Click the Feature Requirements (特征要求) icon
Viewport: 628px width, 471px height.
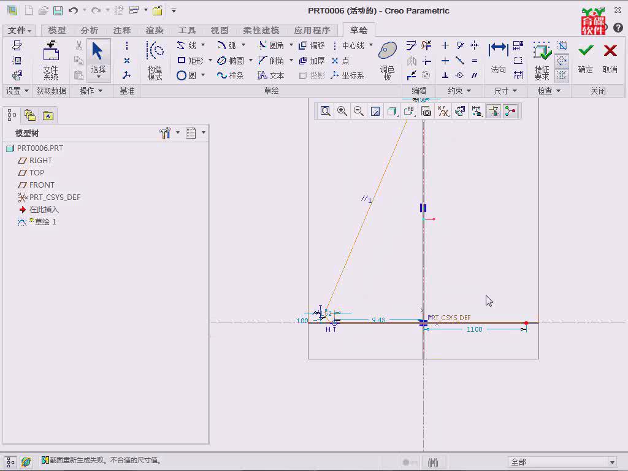click(542, 61)
